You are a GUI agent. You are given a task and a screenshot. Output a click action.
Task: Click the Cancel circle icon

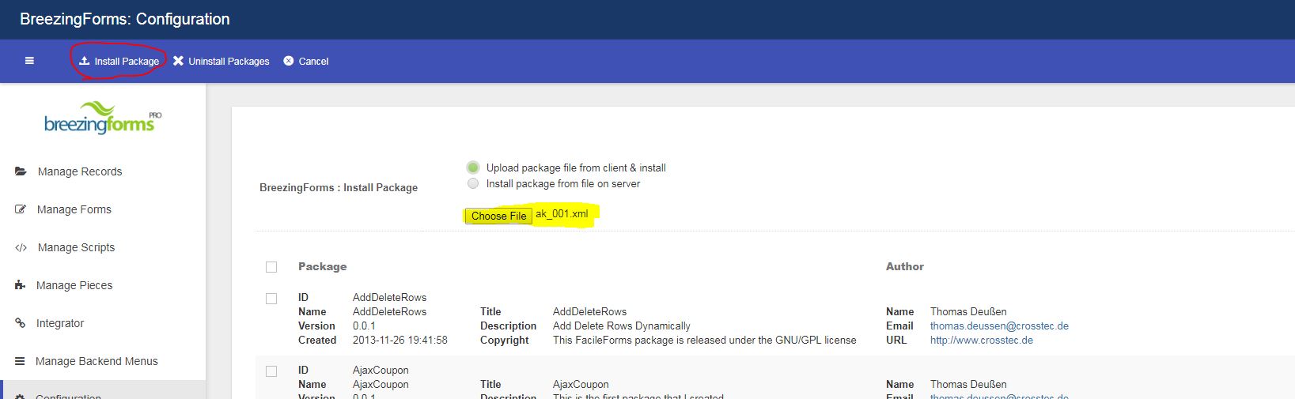coord(289,61)
